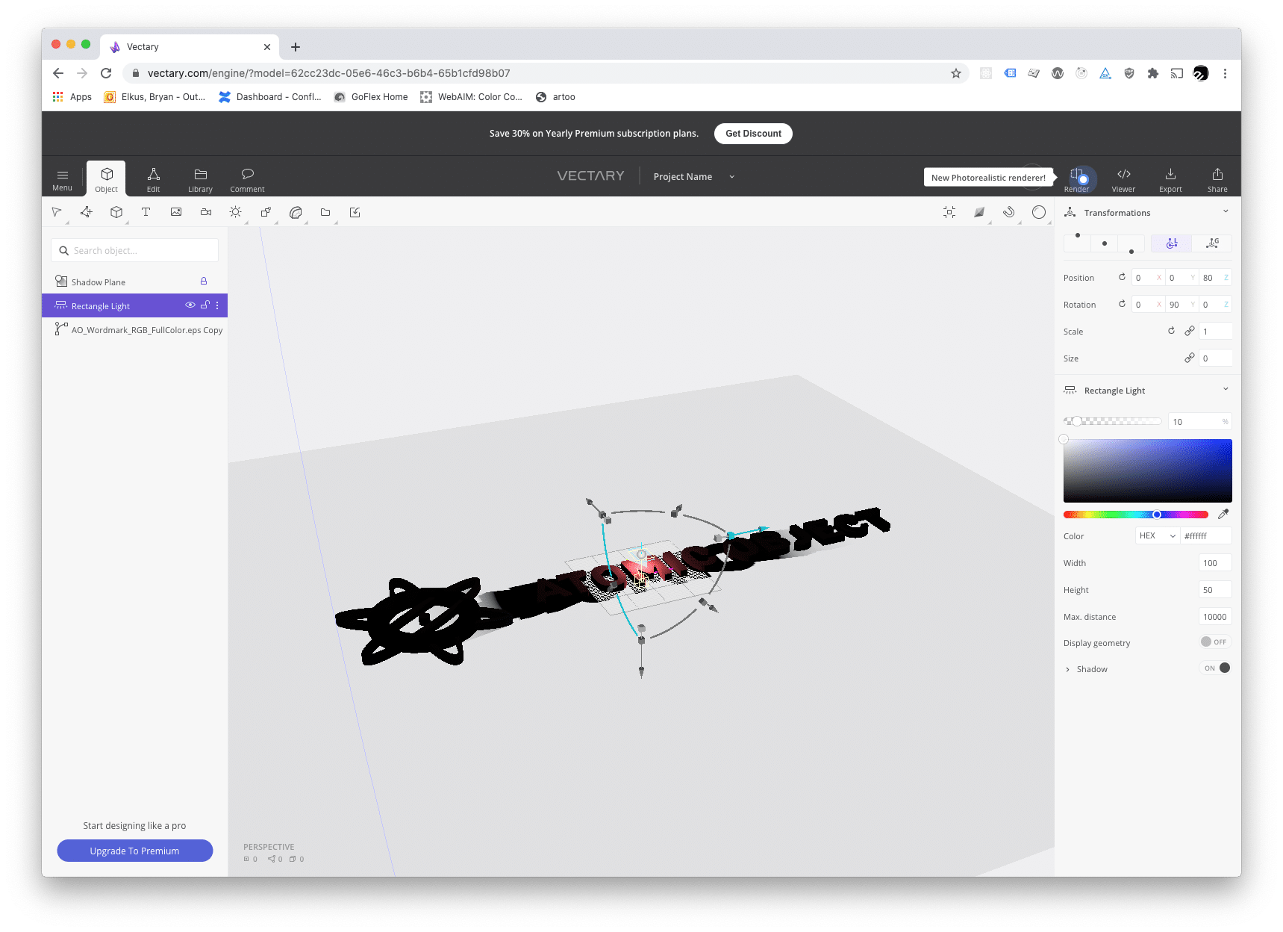Select the 3D object/cube tool
The width and height of the screenshot is (1283, 932).
116,212
